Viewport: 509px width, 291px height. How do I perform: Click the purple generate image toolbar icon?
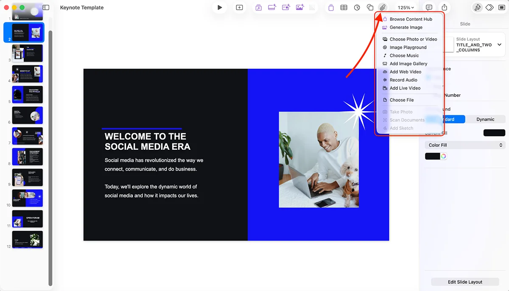(300, 7)
